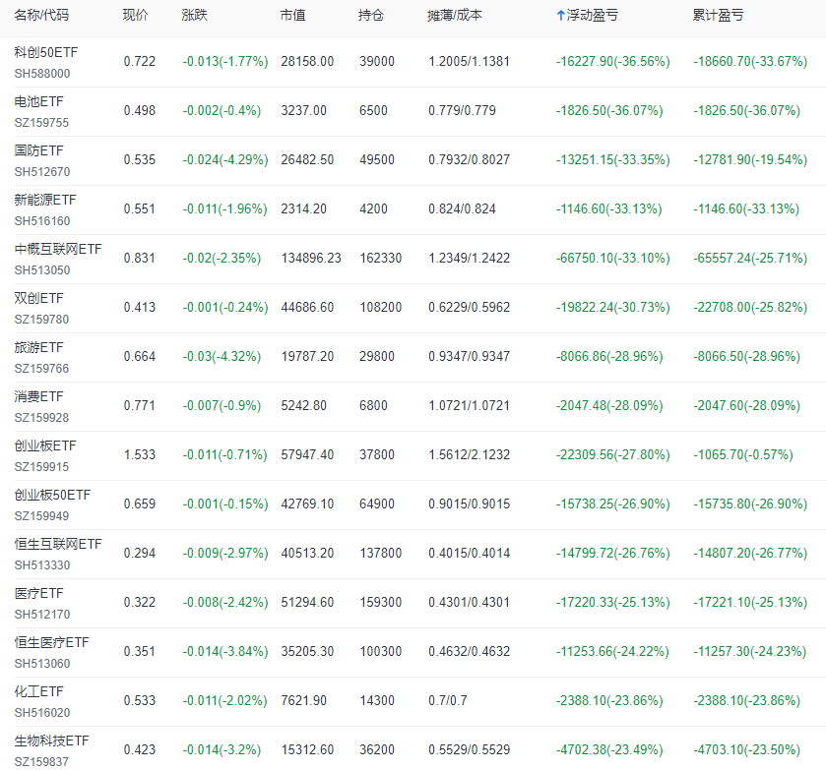Open 双创ETF fund name
Image resolution: width=826 pixels, height=770 pixels.
tap(39, 298)
